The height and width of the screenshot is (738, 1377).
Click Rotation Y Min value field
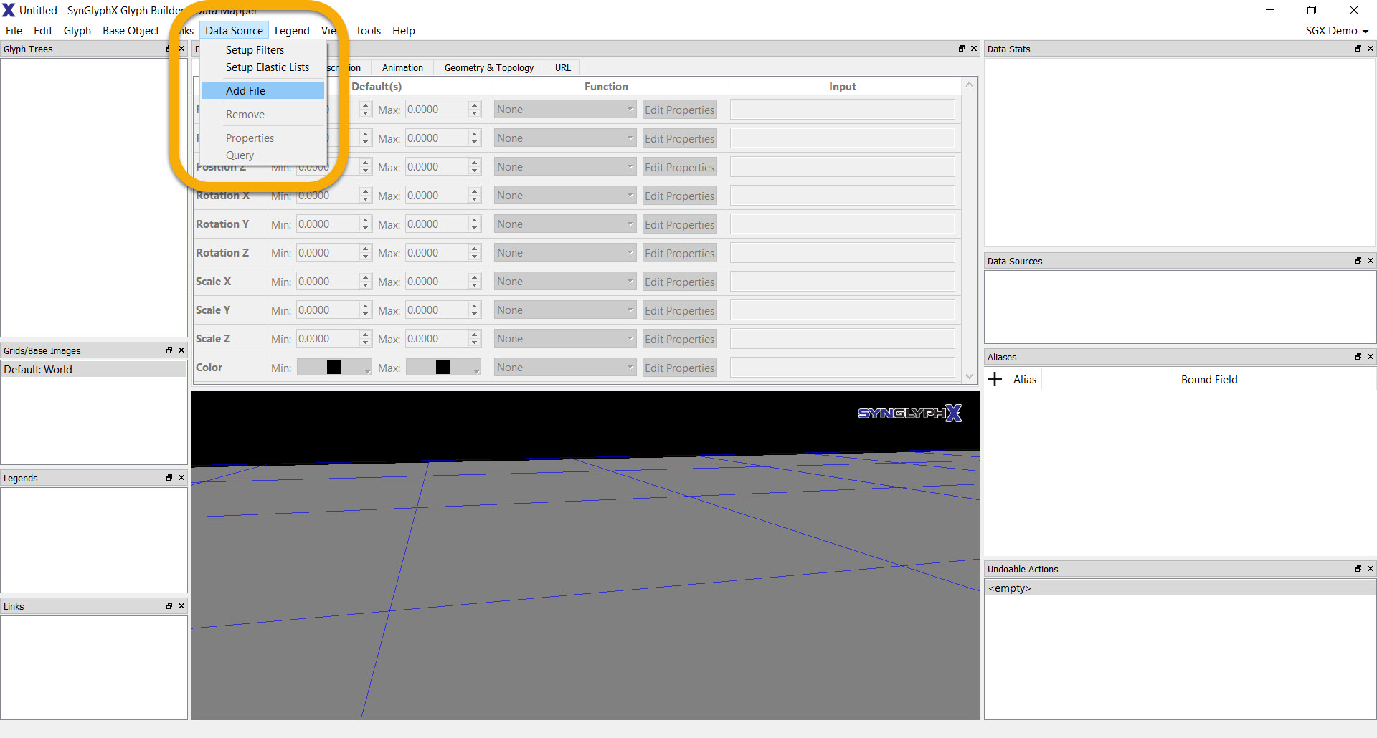pos(328,224)
